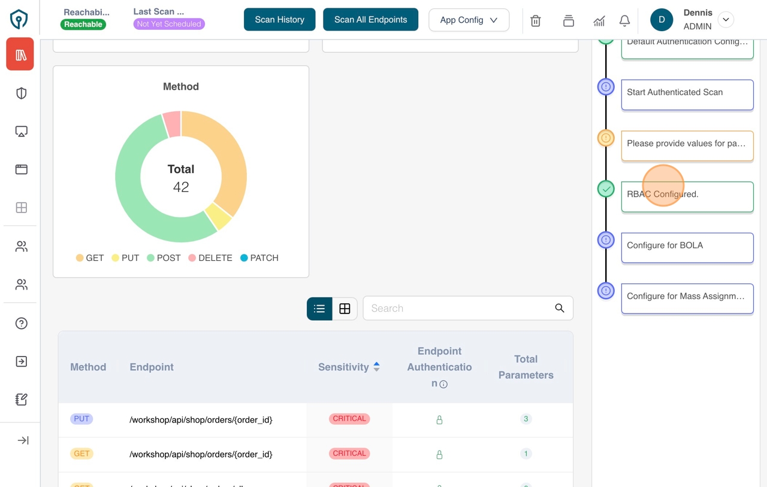
Task: Toggle GET in the Method chart legend
Action: pos(90,258)
